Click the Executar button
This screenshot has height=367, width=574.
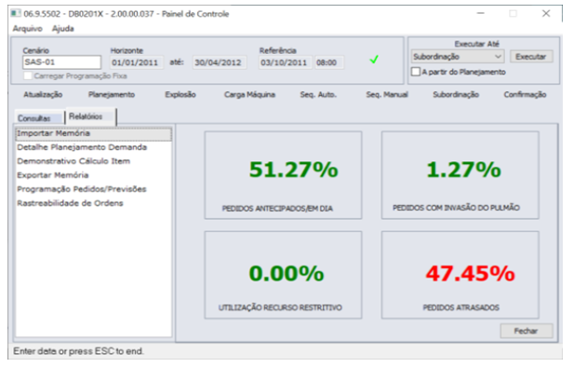tap(531, 57)
